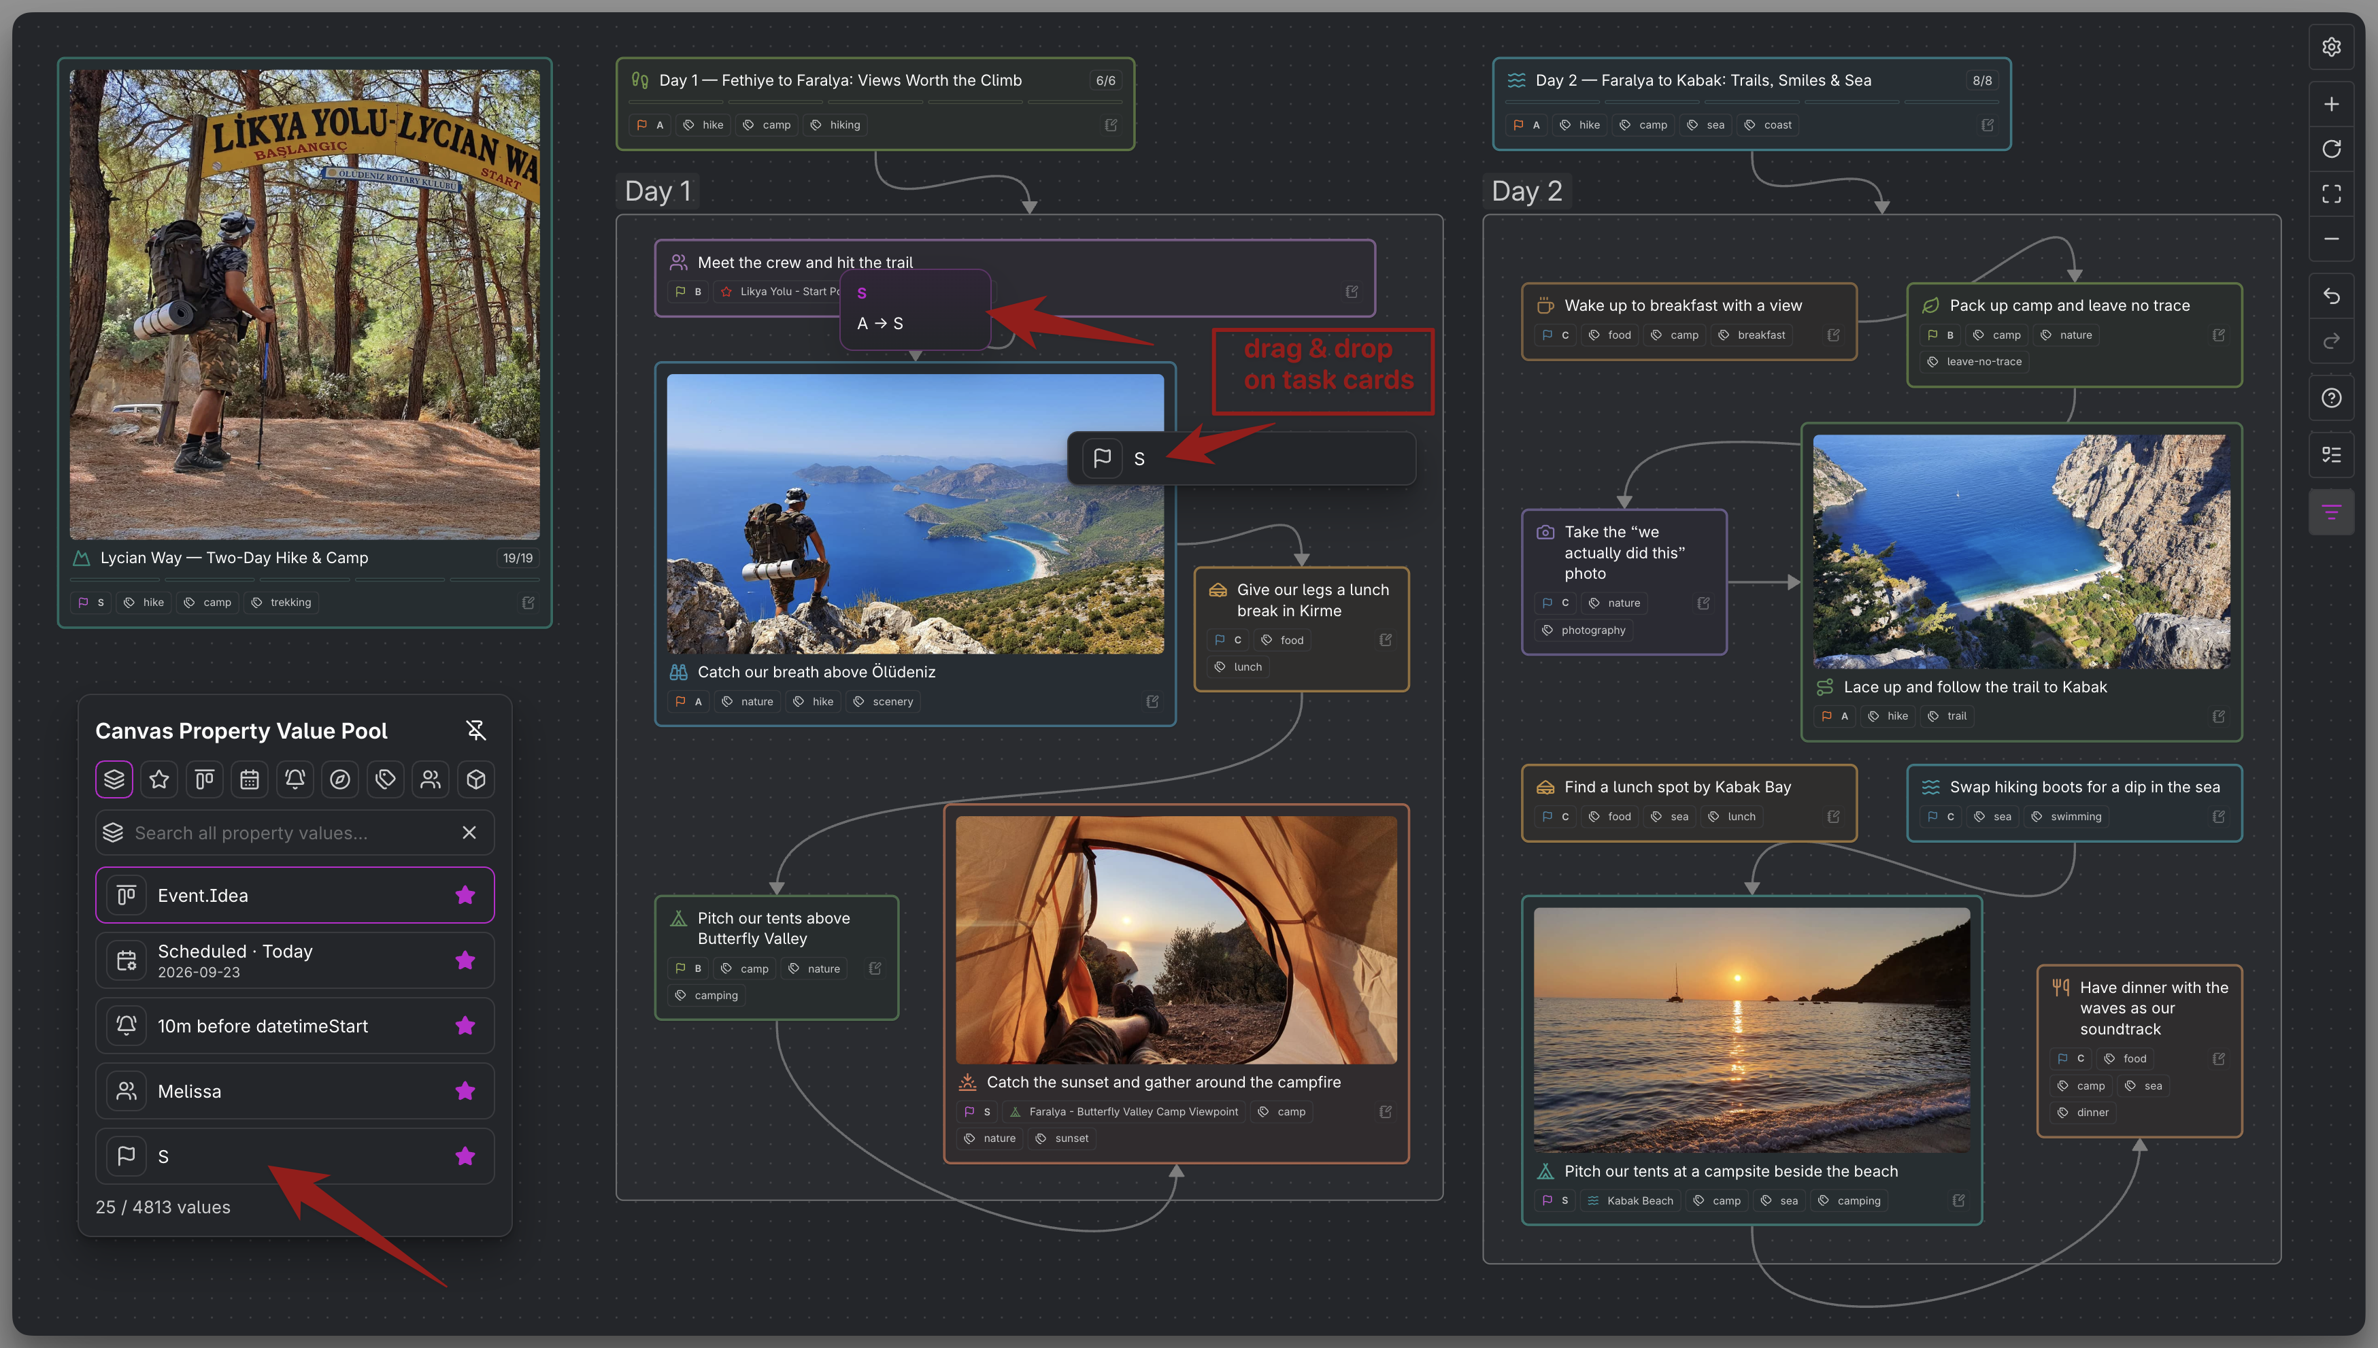Viewport: 2378px width, 1348px height.
Task: Open edit icon on Day 2 header card
Action: [1988, 125]
